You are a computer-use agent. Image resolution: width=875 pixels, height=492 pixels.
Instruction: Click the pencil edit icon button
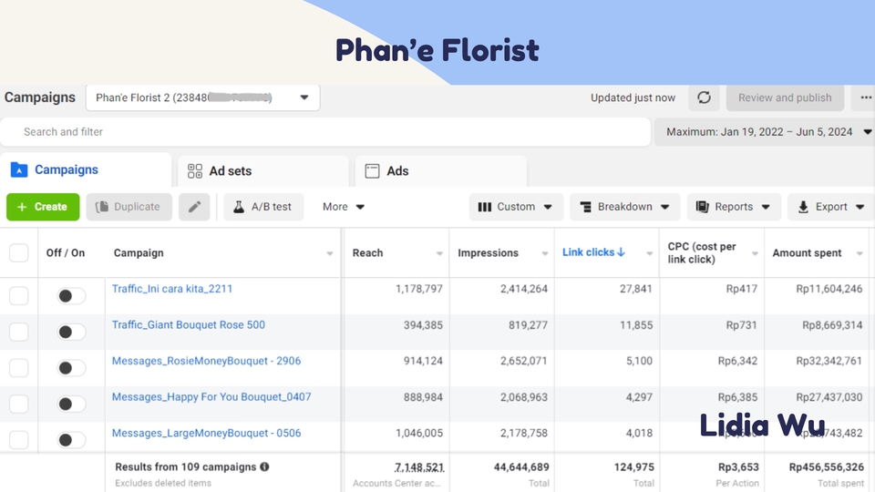194,207
